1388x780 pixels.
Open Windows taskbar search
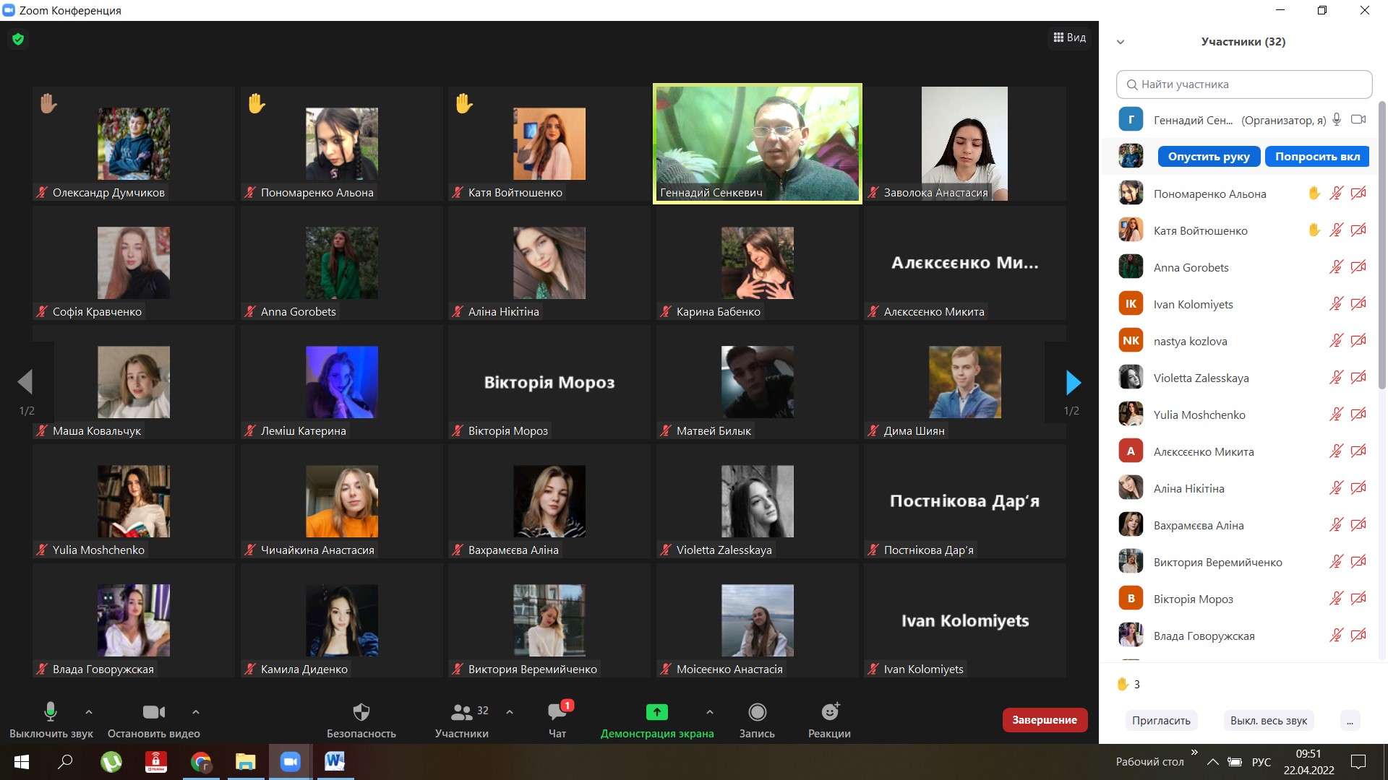pyautogui.click(x=66, y=762)
